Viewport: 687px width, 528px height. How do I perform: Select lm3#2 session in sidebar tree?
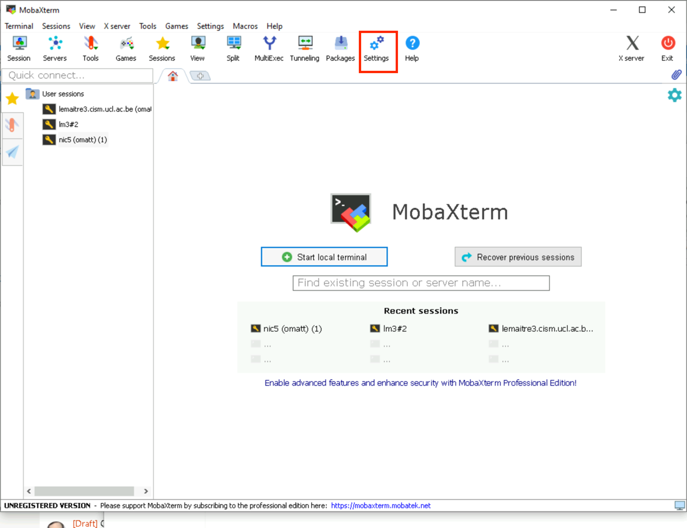(x=61, y=125)
